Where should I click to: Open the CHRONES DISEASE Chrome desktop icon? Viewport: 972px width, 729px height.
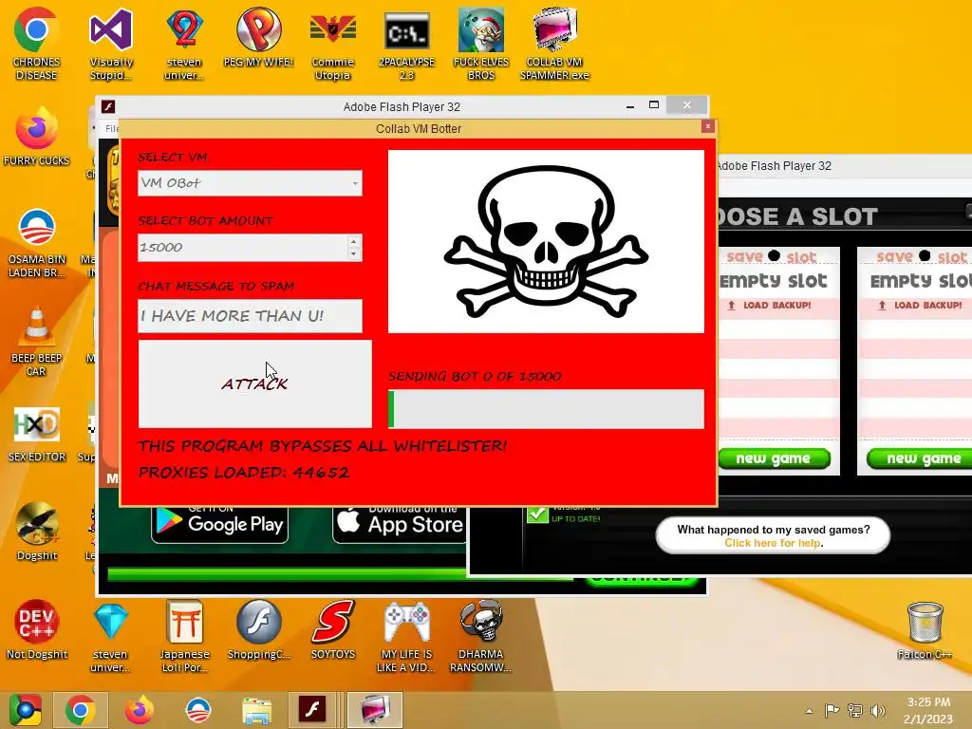(36, 44)
